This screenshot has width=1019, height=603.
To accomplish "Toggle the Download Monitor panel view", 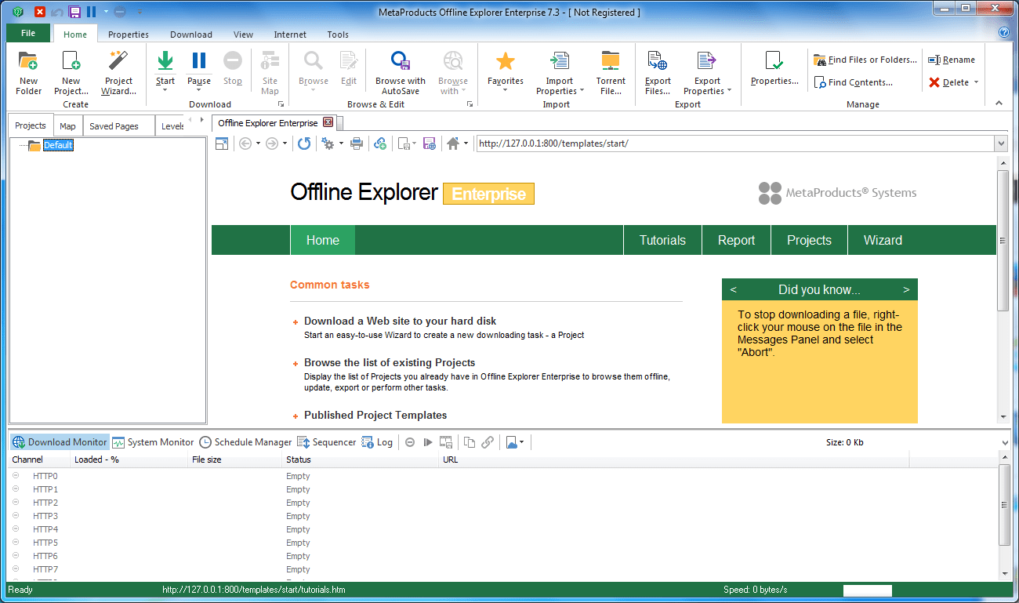I will coord(60,442).
